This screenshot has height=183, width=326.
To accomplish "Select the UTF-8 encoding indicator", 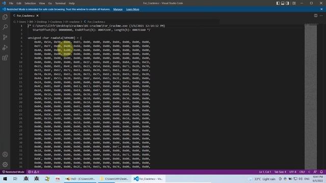I will pyautogui.click(x=293, y=172).
